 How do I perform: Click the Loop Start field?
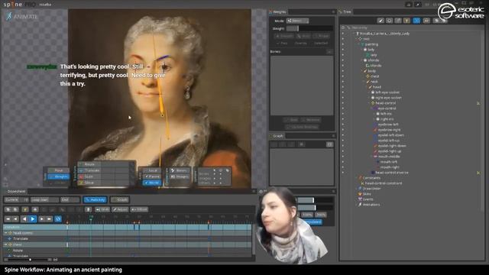coord(44,199)
